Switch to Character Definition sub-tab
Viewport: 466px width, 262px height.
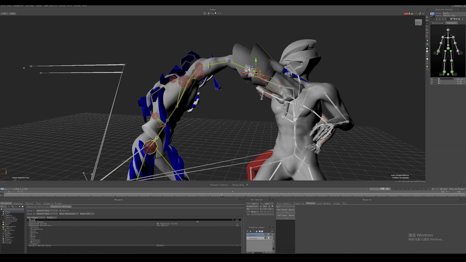click(37, 207)
